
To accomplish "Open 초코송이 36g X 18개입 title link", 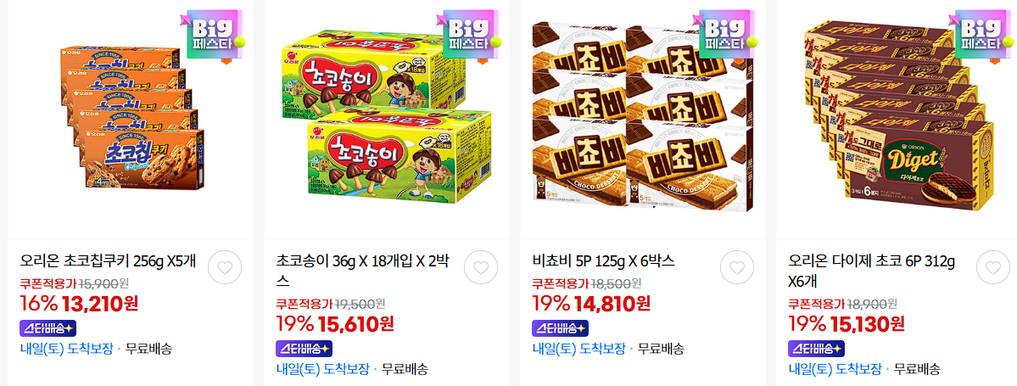I will pyautogui.click(x=362, y=271).
